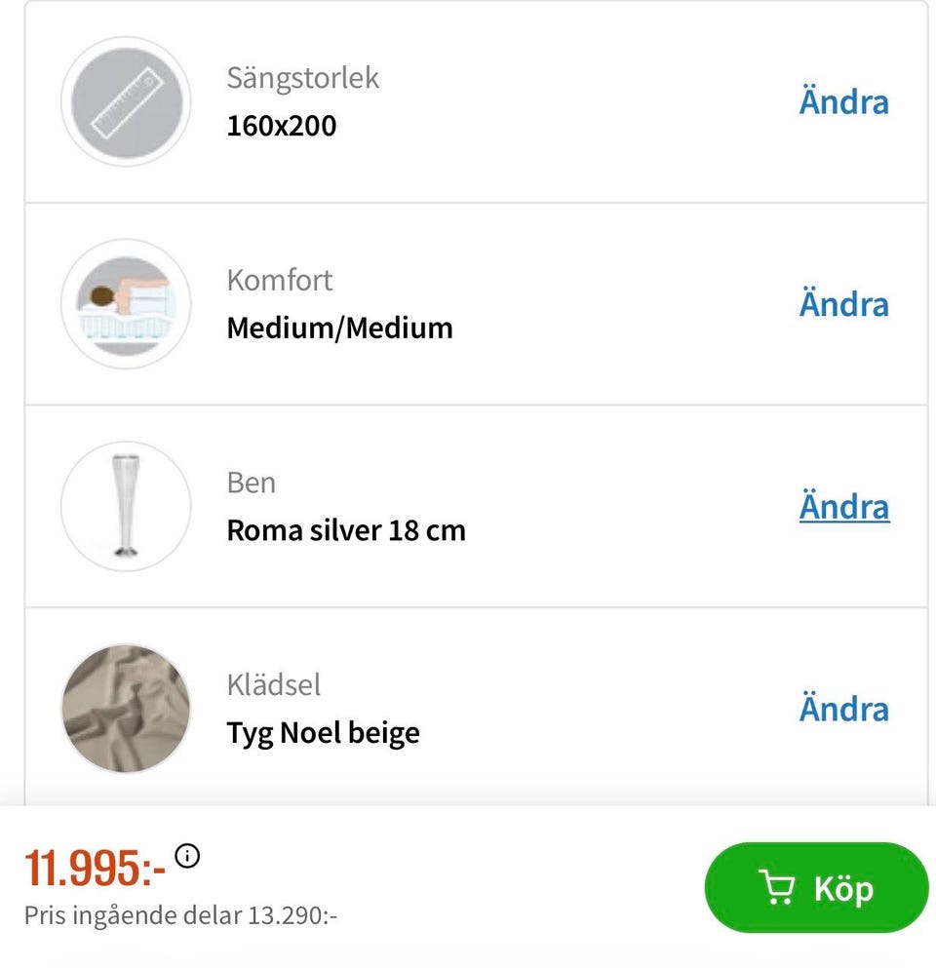
Task: Select the Tyg Noel beige text
Action: 323,732
